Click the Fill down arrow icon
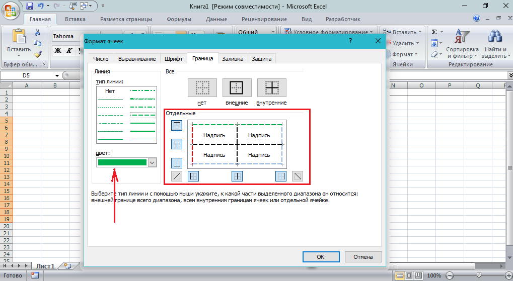This screenshot has width=513, height=281. (434, 43)
